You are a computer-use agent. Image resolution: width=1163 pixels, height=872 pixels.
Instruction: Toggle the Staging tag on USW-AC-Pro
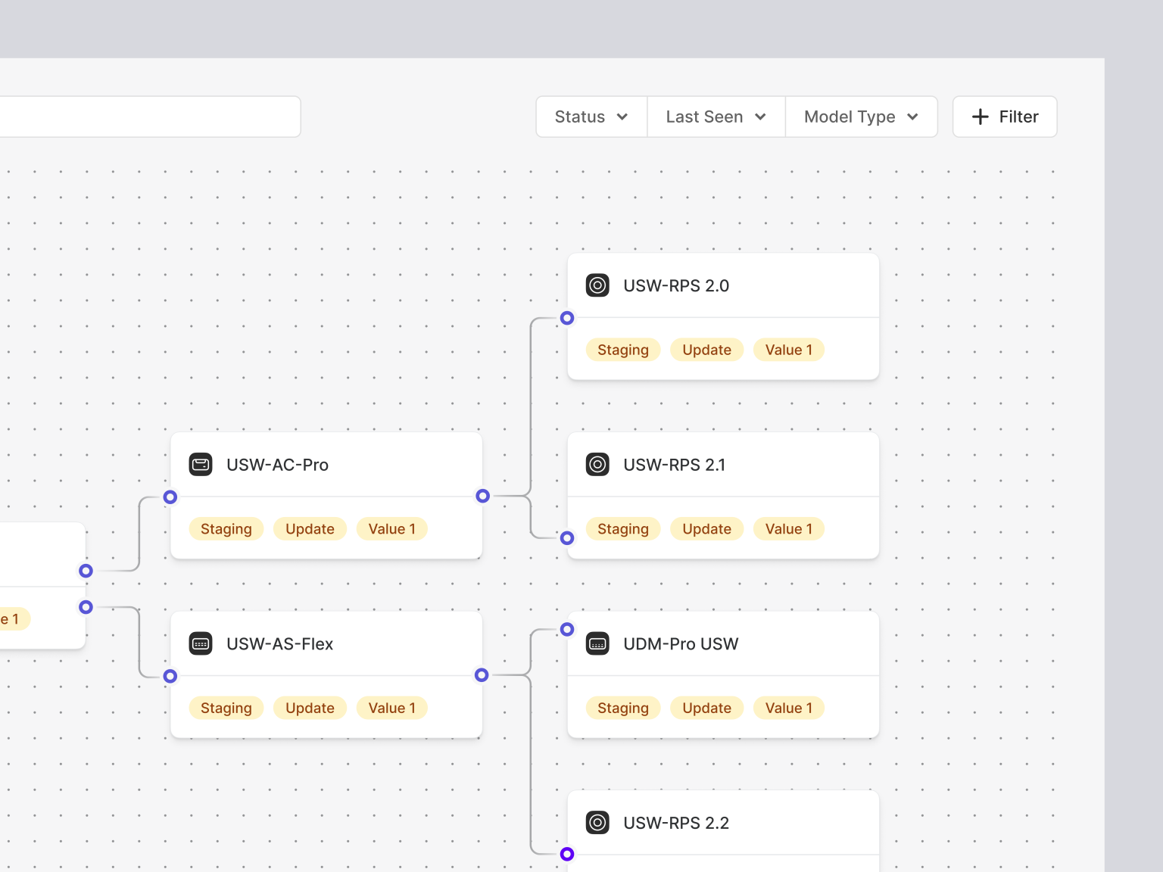226,528
